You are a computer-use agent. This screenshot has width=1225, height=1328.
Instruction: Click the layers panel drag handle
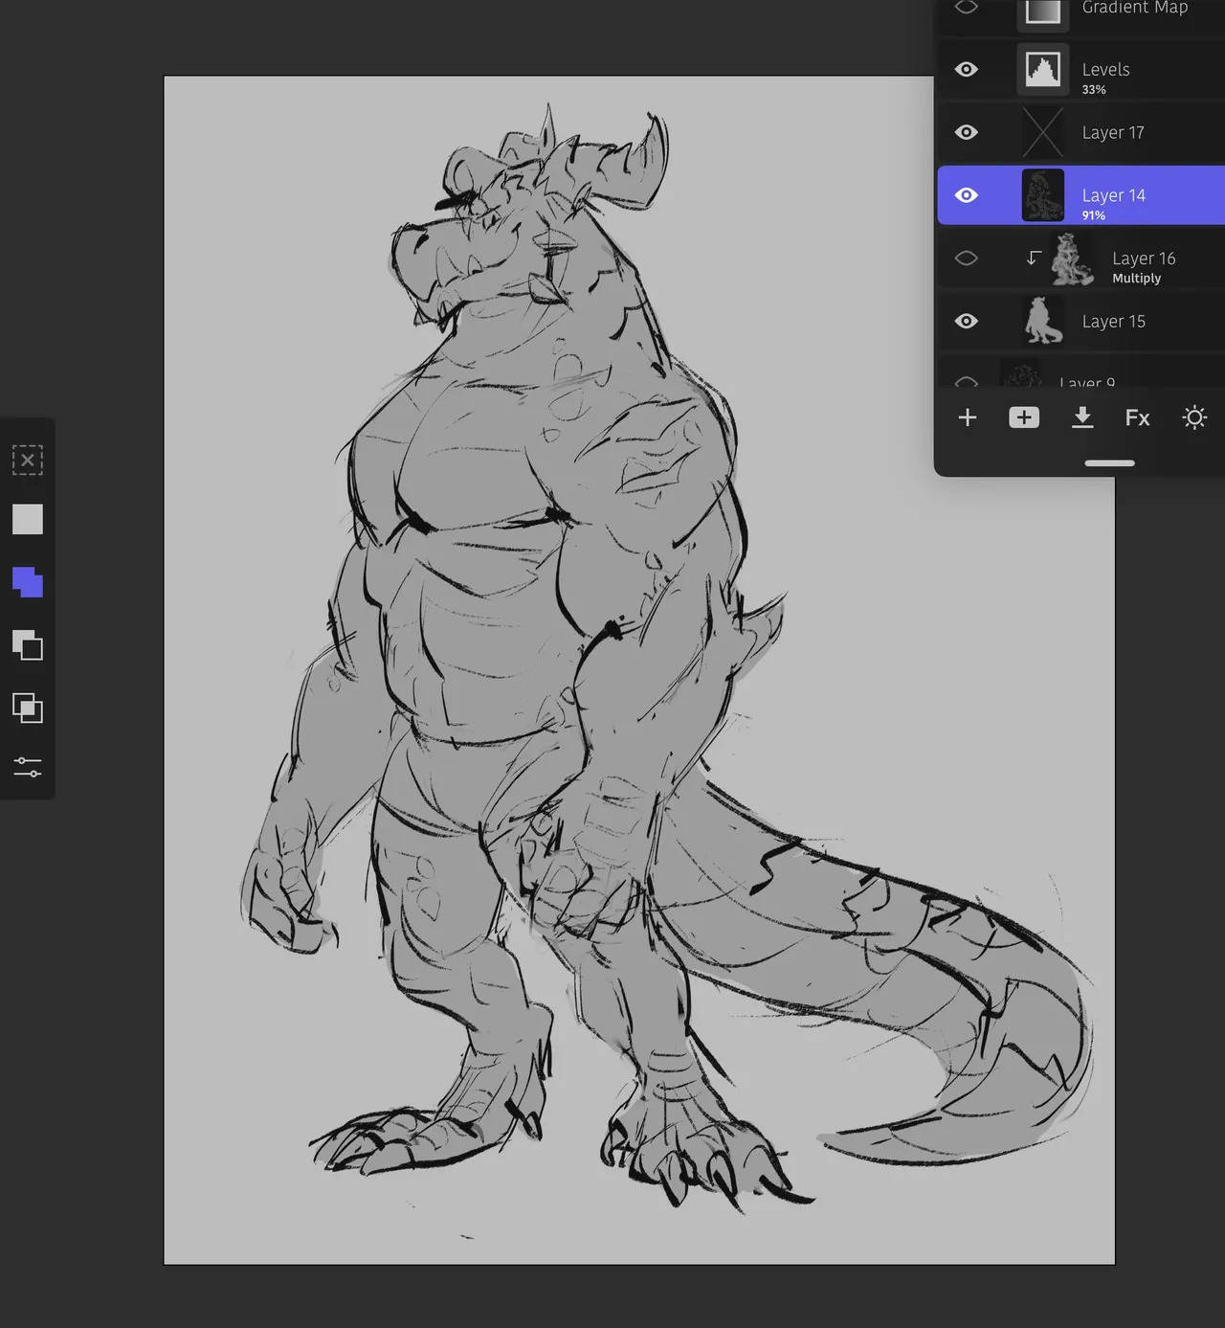coord(1109,463)
